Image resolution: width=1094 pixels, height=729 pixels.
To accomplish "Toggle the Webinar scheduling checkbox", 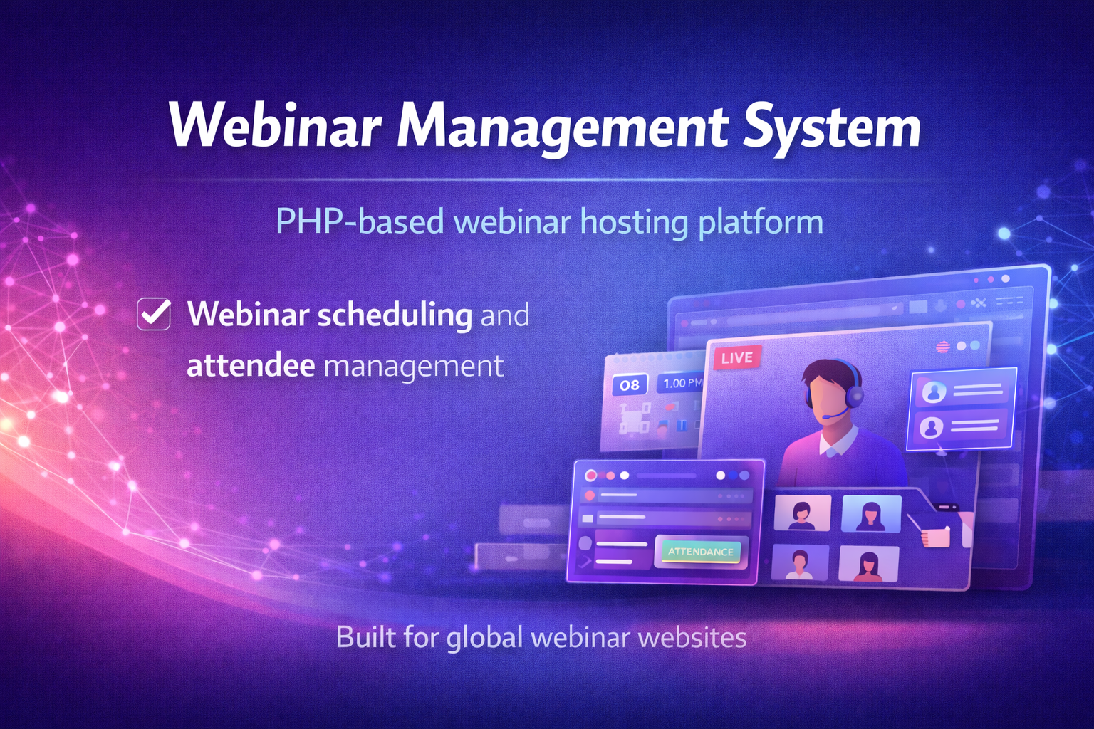I will 154,314.
